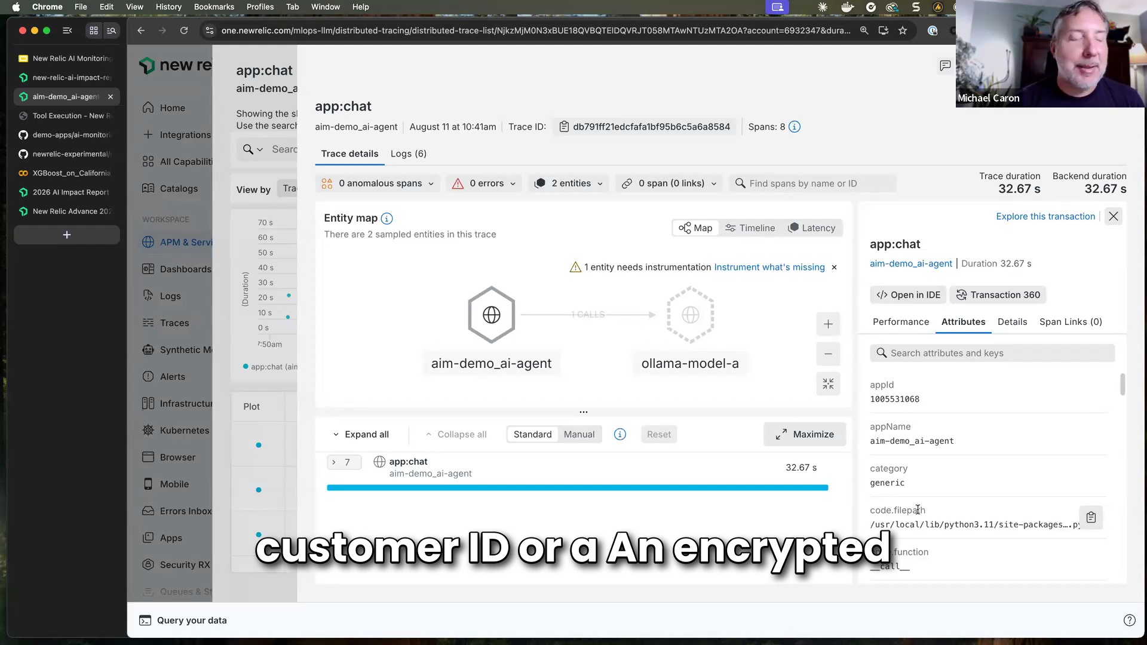Open the Chrome Bookmarks menu
This screenshot has width=1147, height=645.
[214, 7]
